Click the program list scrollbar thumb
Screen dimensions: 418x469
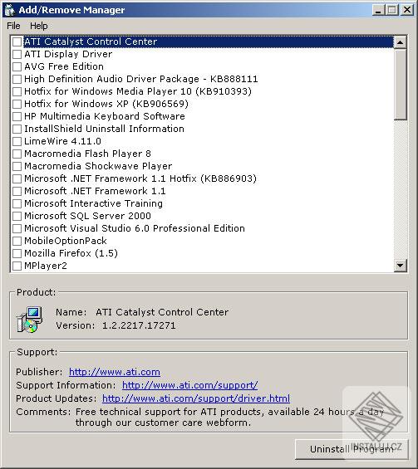click(x=400, y=85)
